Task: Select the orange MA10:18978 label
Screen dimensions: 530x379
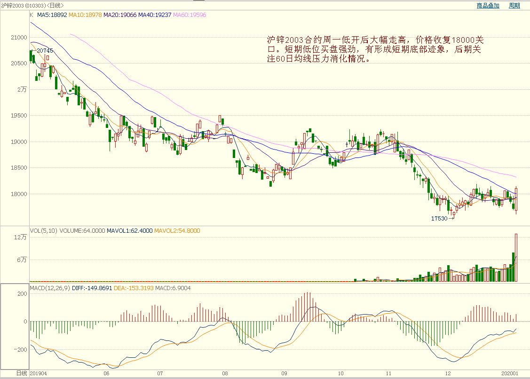Action: 85,15
